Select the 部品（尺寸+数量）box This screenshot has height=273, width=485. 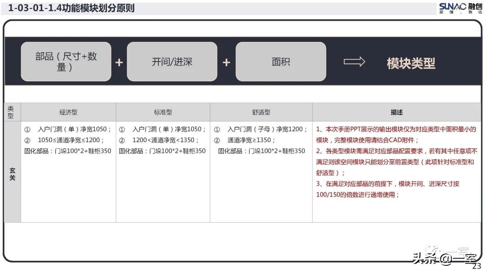[66, 62]
